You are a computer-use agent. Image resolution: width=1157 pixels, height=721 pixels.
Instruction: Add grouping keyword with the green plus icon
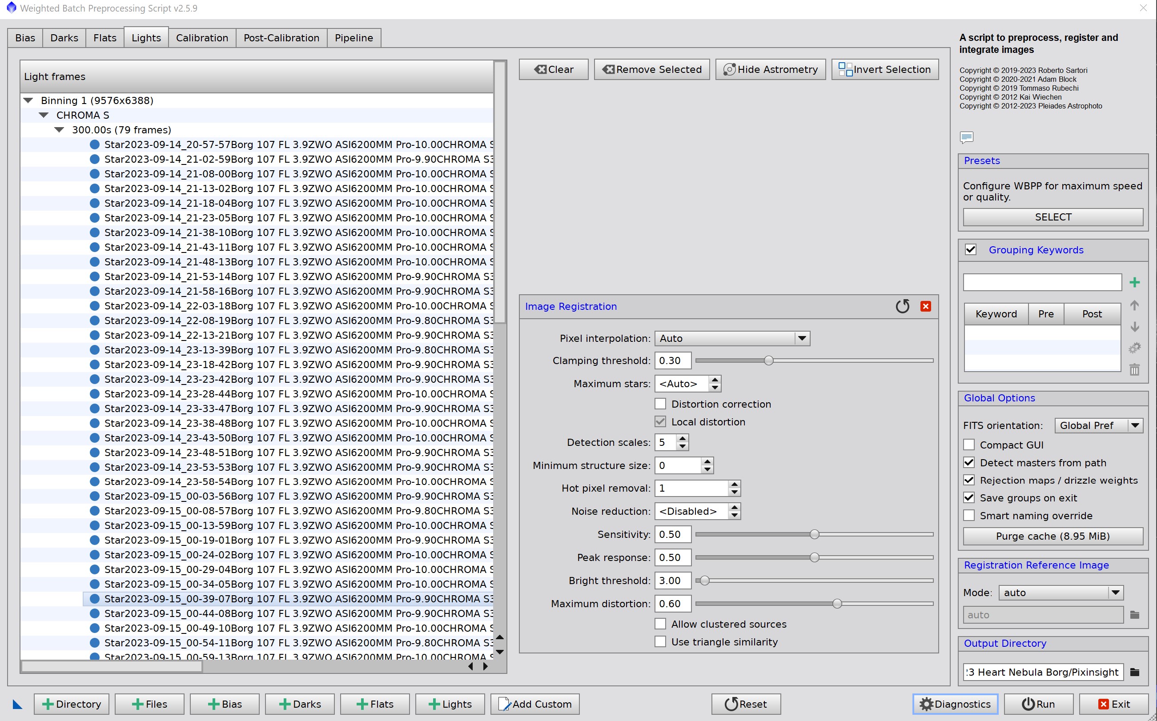1135,282
